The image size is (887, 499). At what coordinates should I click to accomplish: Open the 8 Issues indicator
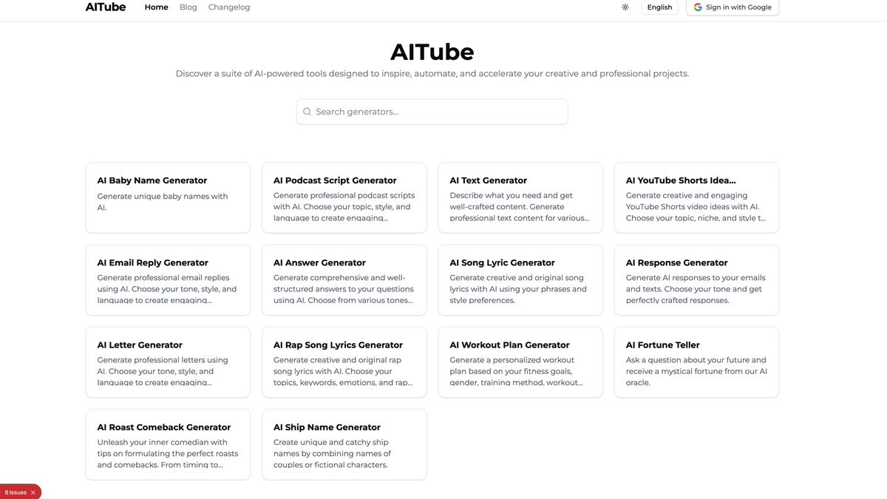pyautogui.click(x=16, y=492)
